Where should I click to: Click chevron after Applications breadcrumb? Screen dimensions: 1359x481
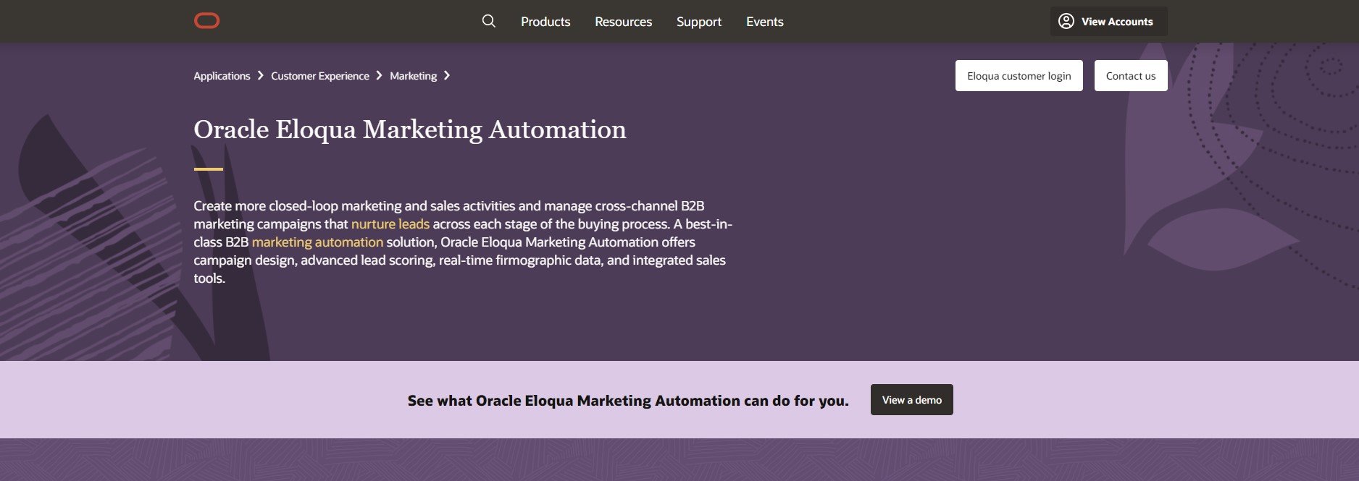coord(261,75)
